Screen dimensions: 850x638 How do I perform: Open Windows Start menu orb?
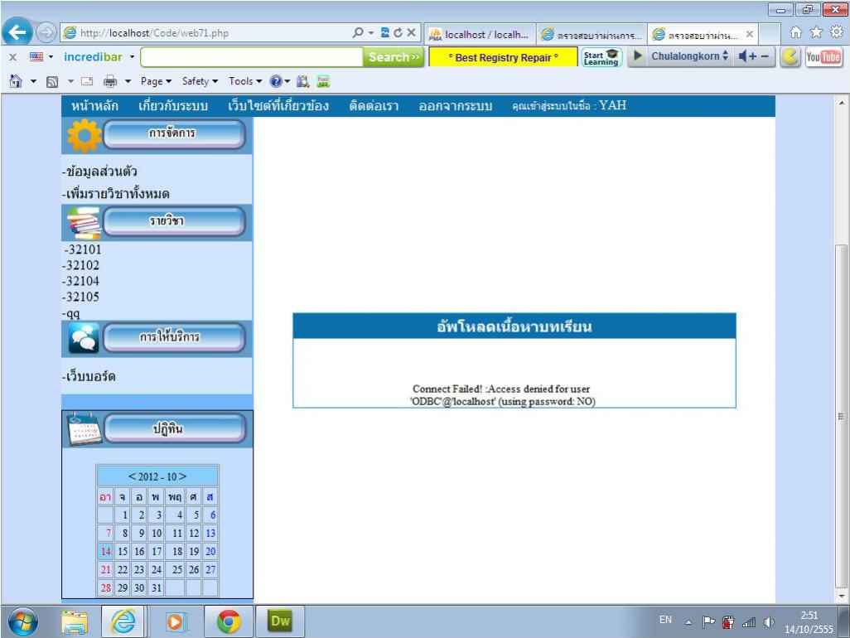coord(23,621)
